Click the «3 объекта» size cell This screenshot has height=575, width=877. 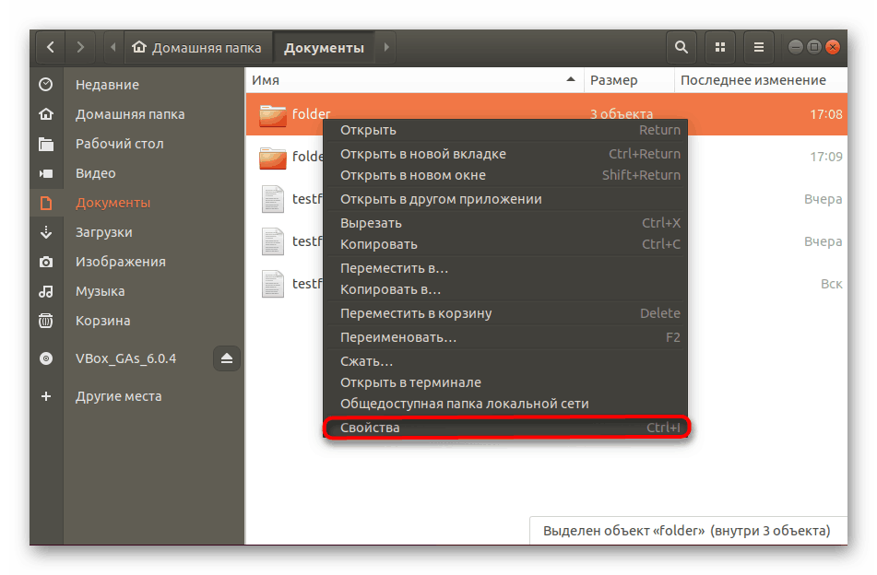pyautogui.click(x=622, y=114)
